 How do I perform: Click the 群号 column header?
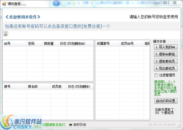[14, 86]
